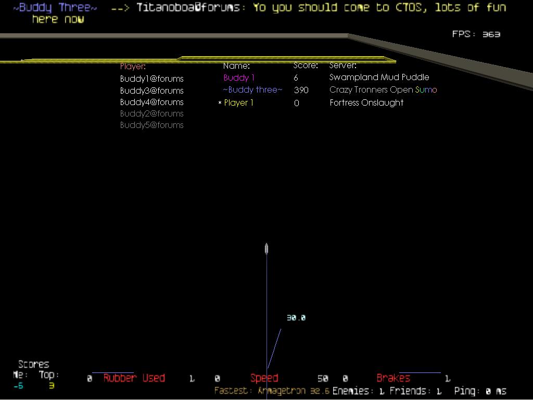Click the Player 1 name entry
Screen dimensions: 533x400
pyautogui.click(x=238, y=102)
